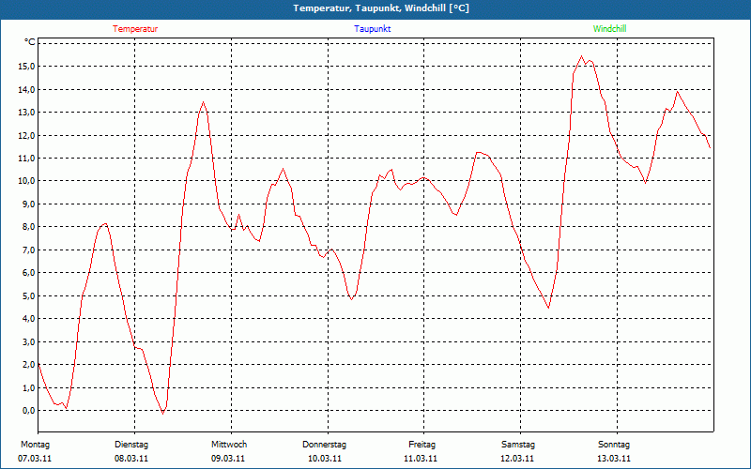Click the 07.03.11 date label
Screen dimensions: 751x469
pyautogui.click(x=35, y=459)
